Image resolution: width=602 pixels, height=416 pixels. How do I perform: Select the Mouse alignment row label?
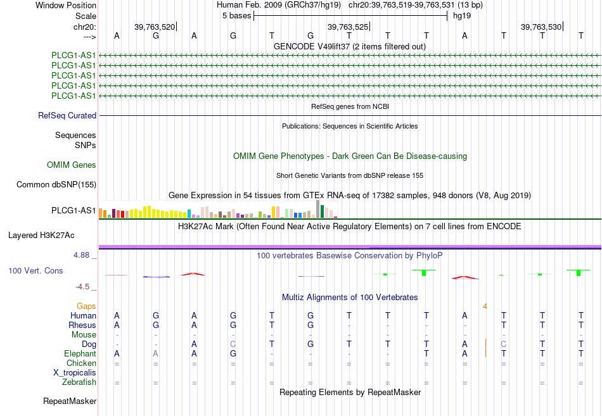point(84,335)
